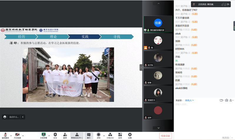Image resolution: width=235 pixels, height=140 pixels.
Task: Unmute the microphone (解除静音)
Action: (5, 135)
